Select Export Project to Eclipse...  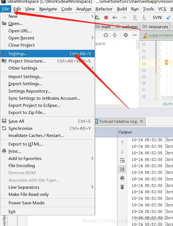click(x=47, y=105)
